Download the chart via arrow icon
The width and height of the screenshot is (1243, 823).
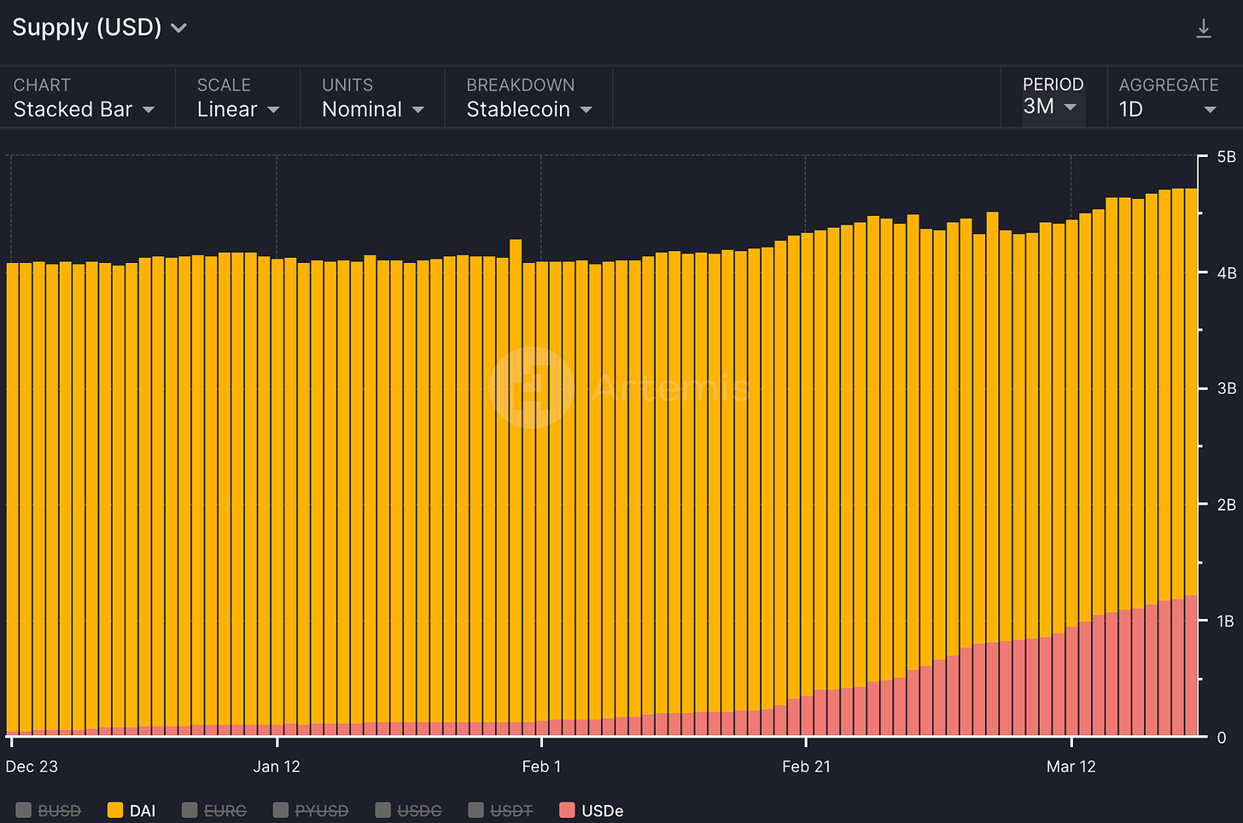[x=1204, y=29]
